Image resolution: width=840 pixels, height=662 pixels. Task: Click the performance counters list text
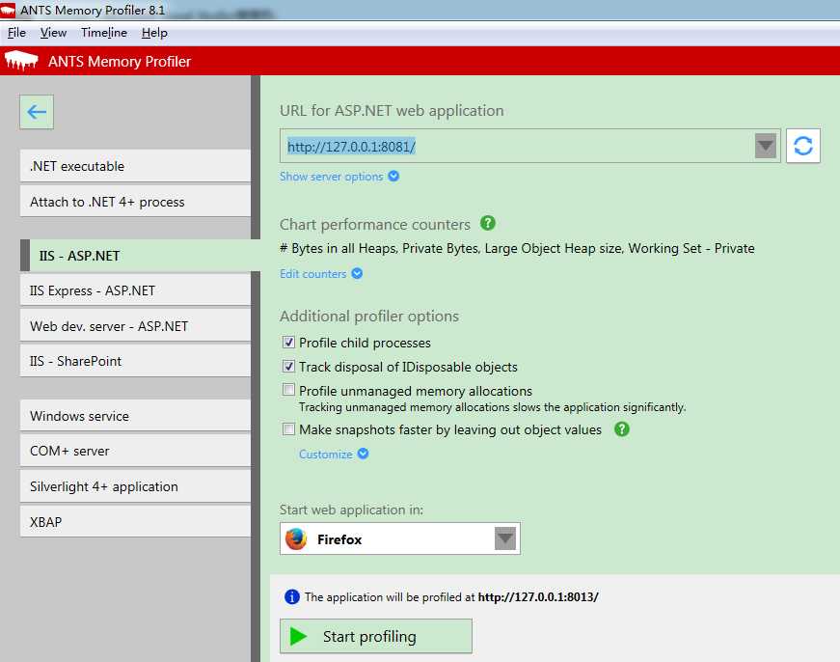517,248
